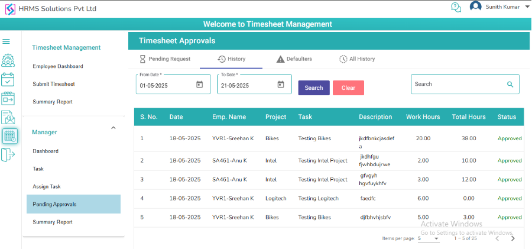Viewport: 532px width, 249px height.
Task: Open the All History tab
Action: click(x=357, y=59)
